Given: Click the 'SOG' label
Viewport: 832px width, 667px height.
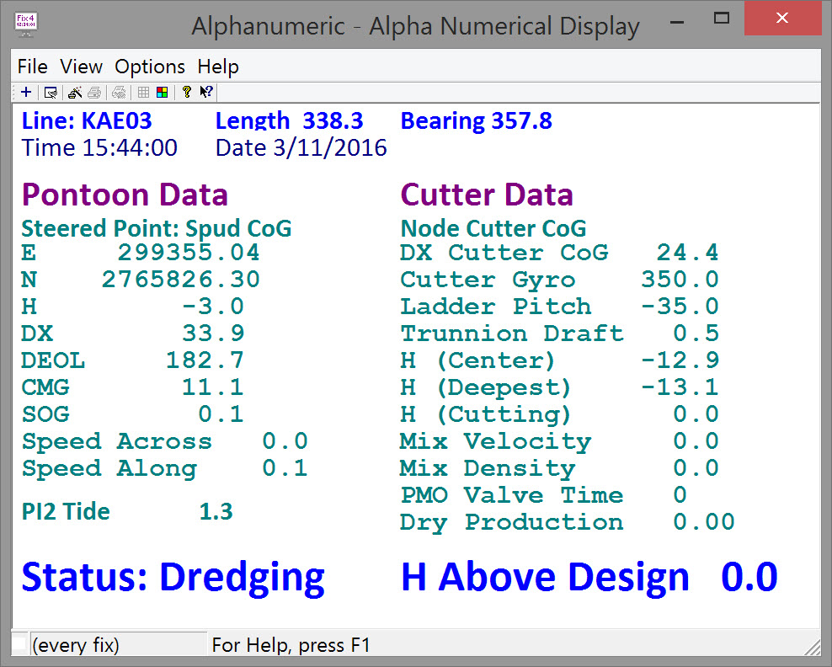Looking at the screenshot, I should [x=45, y=414].
